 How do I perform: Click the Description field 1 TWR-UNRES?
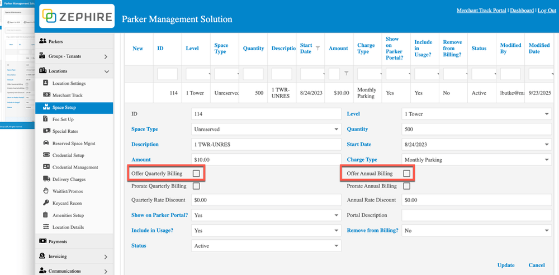point(266,144)
